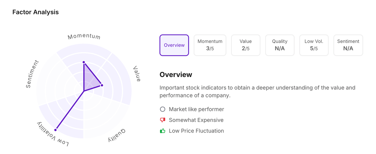Open the Quality N/A tab
Screen dimensions: 376x154
(x=279, y=45)
